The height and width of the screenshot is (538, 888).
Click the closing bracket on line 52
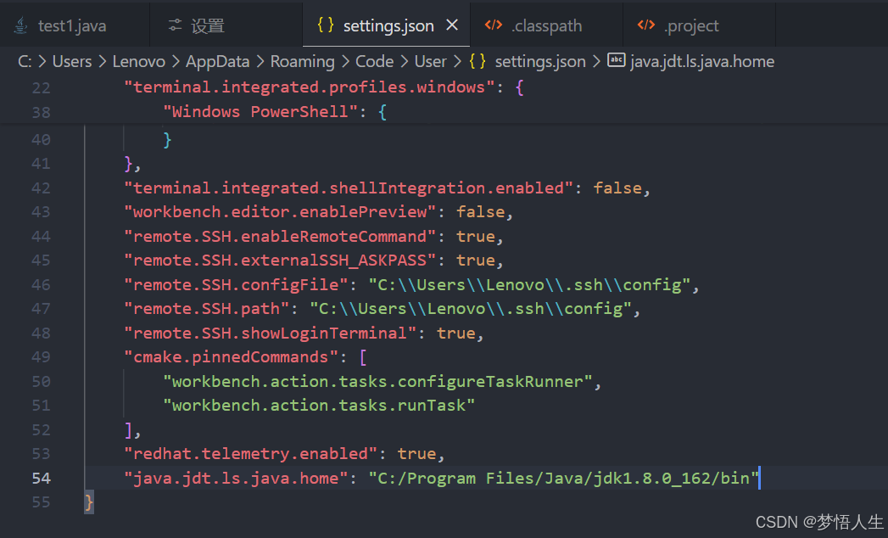pos(129,430)
